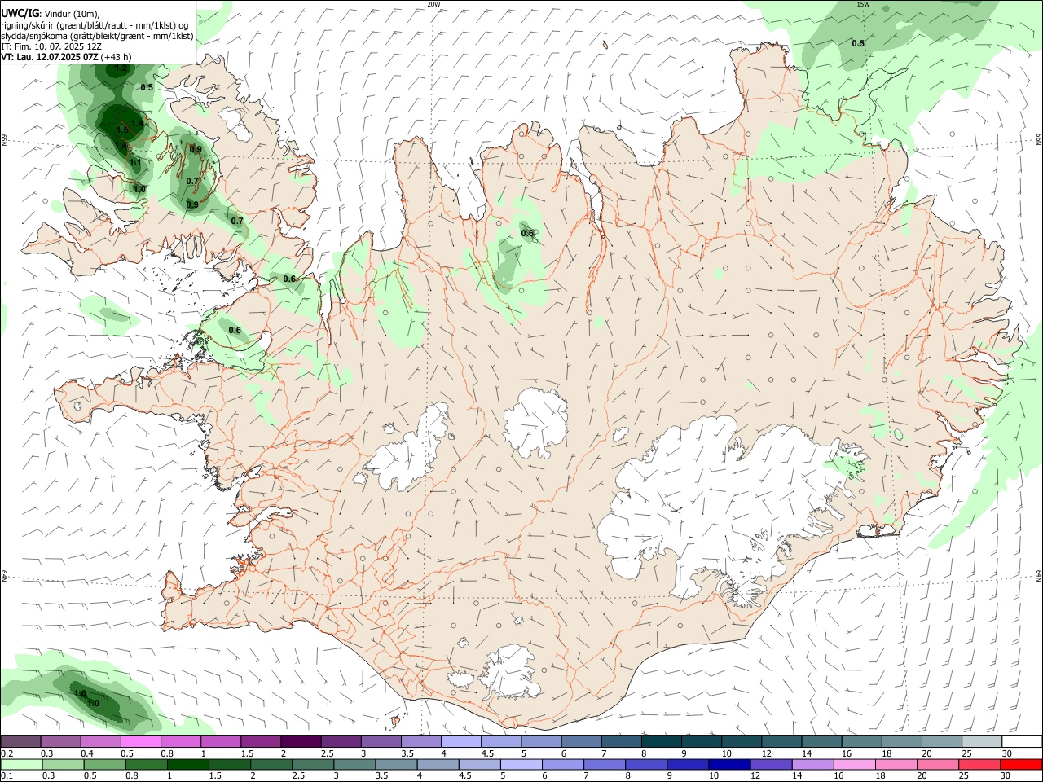Click the '0.5' value in the northeast rain area
The height and width of the screenshot is (782, 1043).
click(858, 43)
